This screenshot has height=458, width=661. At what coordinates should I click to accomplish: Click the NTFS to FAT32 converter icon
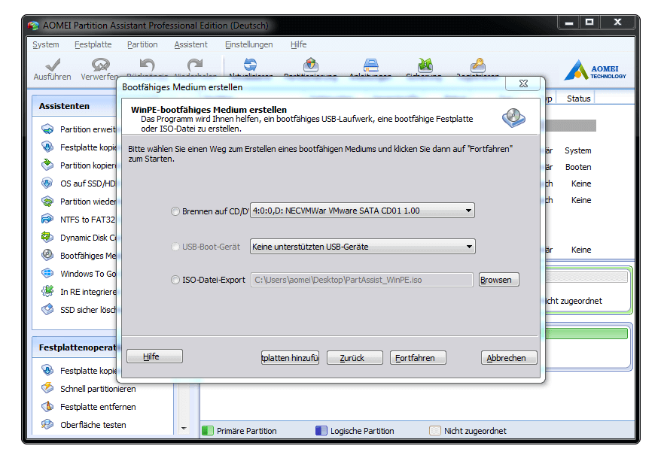47,219
